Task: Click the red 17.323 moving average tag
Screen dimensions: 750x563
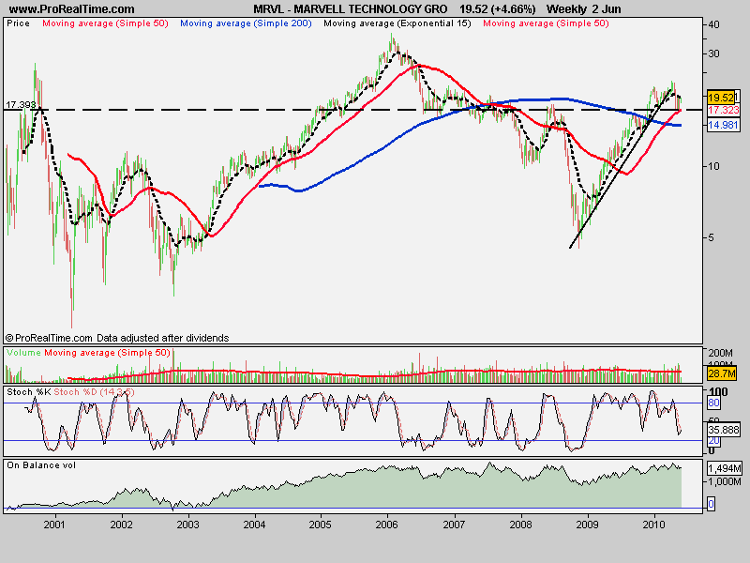Action: 723,110
